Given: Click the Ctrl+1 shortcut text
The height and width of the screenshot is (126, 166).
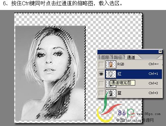Looking at the screenshot, I should coord(153,74).
